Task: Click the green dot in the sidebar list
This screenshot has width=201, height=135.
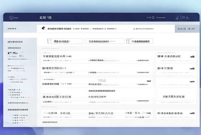Action: pyautogui.click(x=17, y=98)
